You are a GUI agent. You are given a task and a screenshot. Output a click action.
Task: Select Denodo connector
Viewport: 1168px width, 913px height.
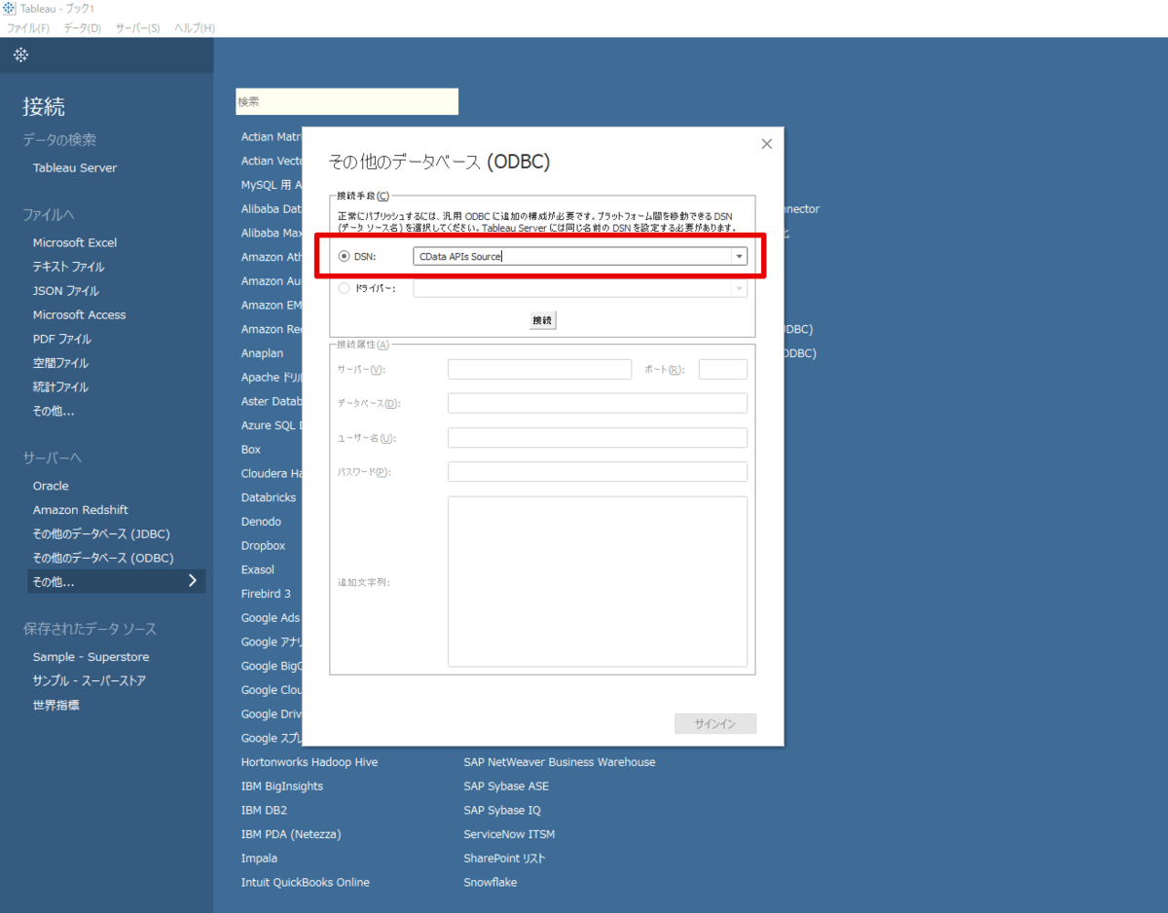(261, 522)
